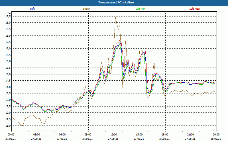Click the '18,5' y-axis value
Image resolution: width=228 pixels, height=142 pixels.
click(x=8, y=29)
